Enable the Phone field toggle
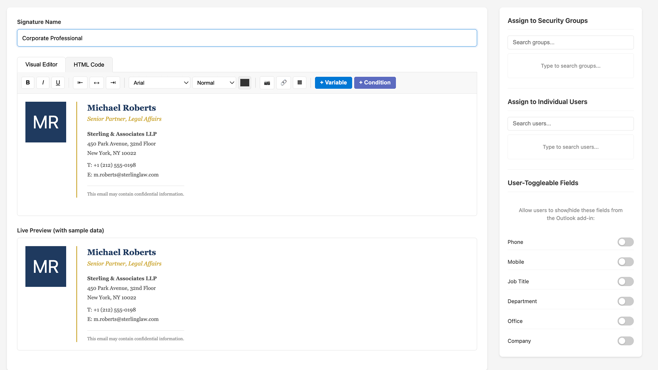The height and width of the screenshot is (370, 658). [625, 242]
